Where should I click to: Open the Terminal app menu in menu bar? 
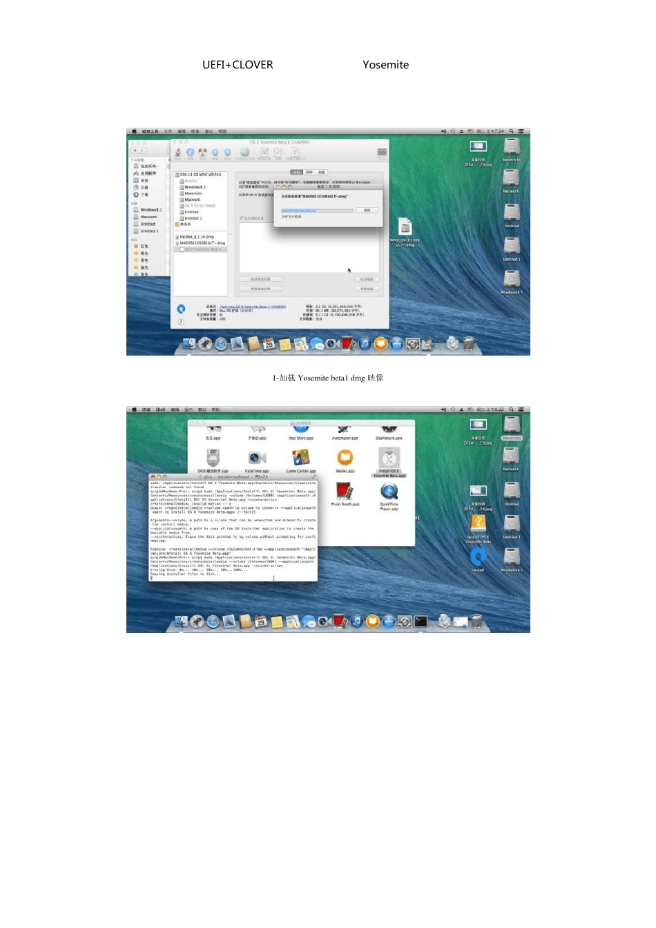146,409
